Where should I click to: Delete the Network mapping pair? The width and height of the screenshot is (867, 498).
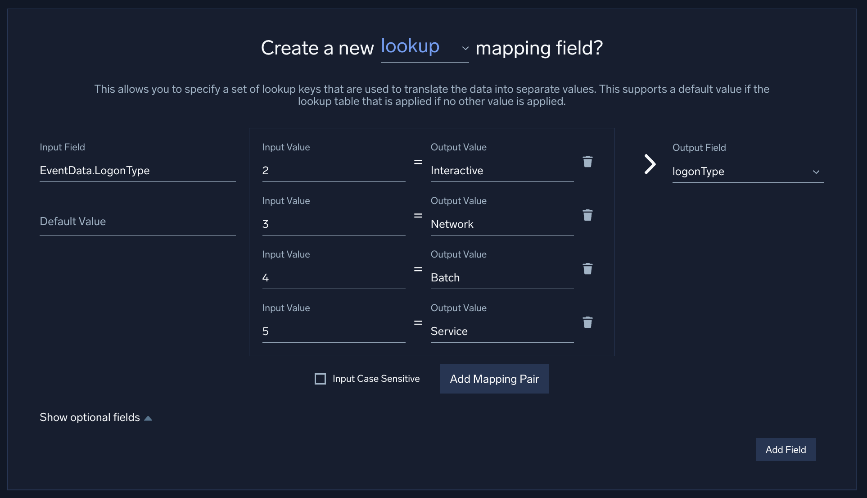587,215
